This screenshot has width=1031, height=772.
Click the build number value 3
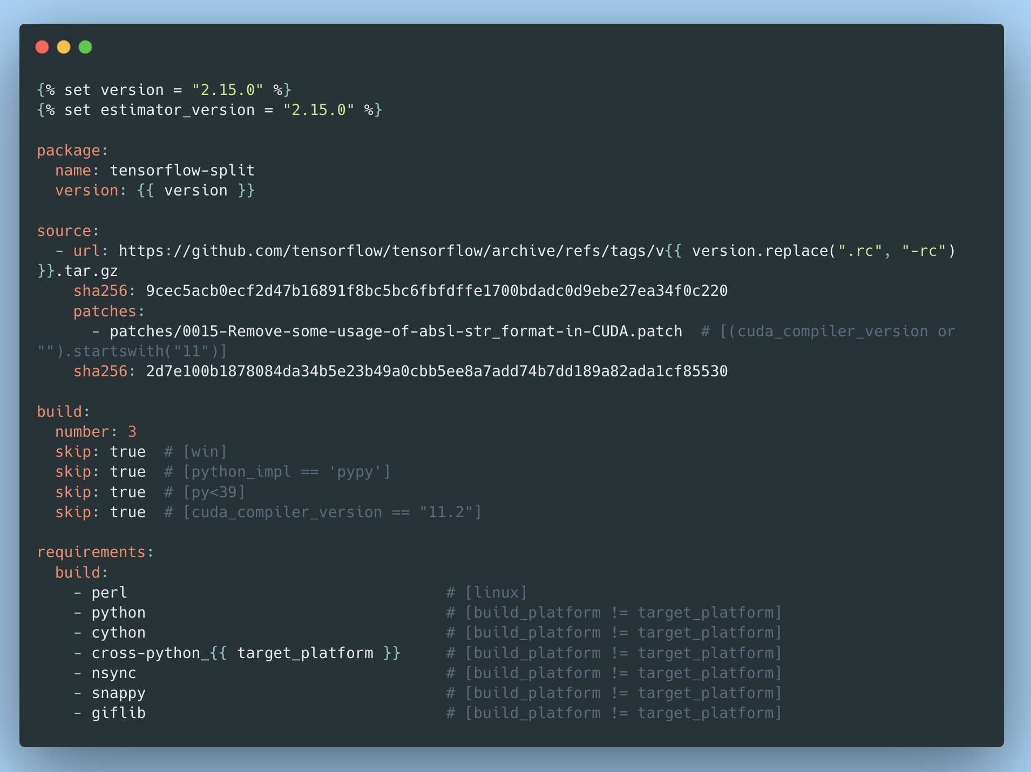tap(132, 432)
